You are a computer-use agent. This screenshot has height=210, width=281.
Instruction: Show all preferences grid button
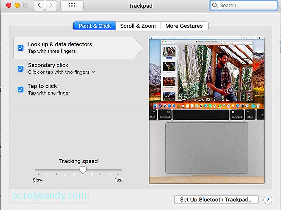(72, 5)
